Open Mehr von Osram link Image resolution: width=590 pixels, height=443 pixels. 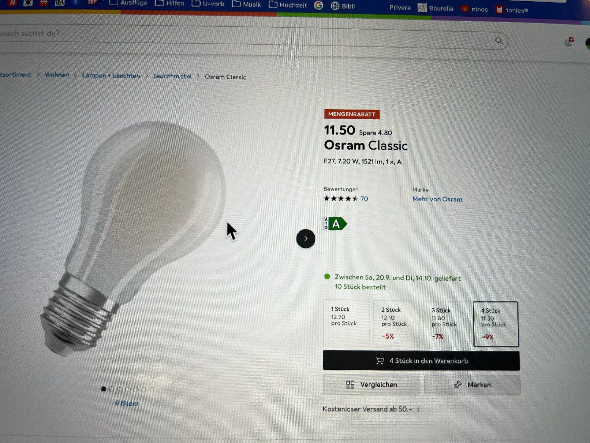(x=437, y=199)
